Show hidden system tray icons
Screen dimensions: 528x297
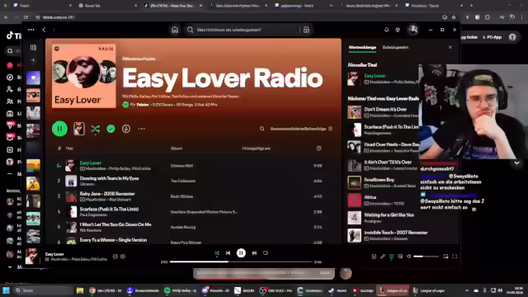[467, 290]
